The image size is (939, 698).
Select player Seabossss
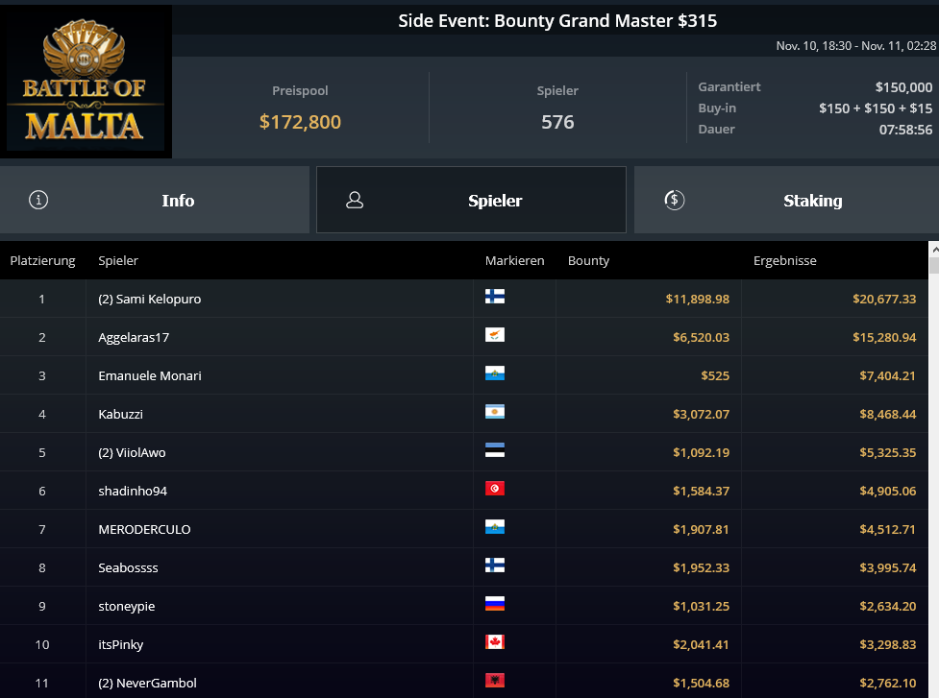point(128,567)
